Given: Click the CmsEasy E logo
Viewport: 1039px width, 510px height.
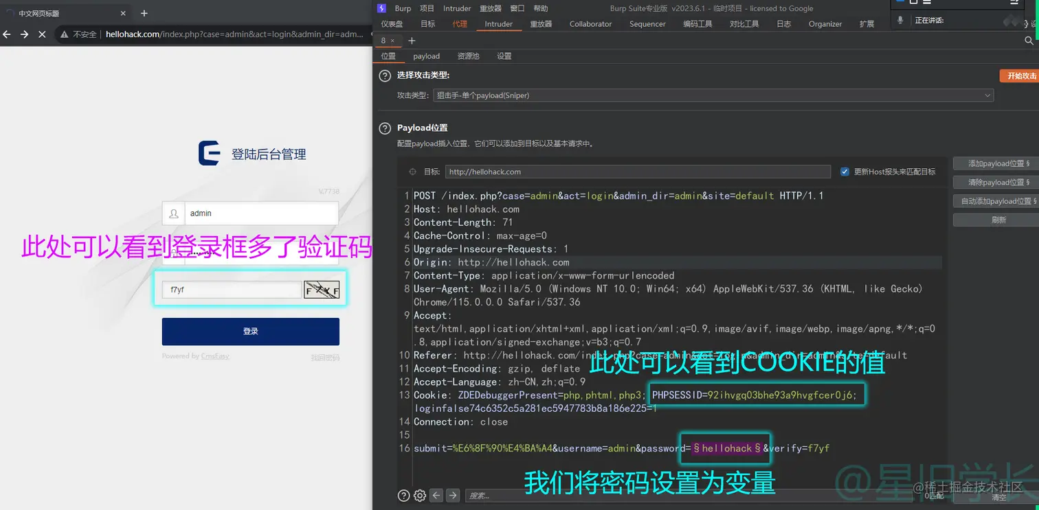Looking at the screenshot, I should 210,154.
